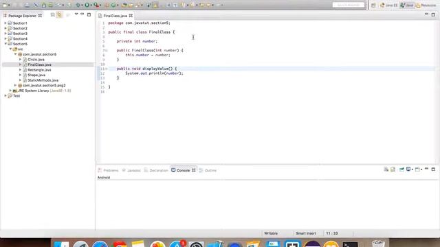Click the green Run button in the toolbar
This screenshot has height=247, width=440.
coord(87,5)
